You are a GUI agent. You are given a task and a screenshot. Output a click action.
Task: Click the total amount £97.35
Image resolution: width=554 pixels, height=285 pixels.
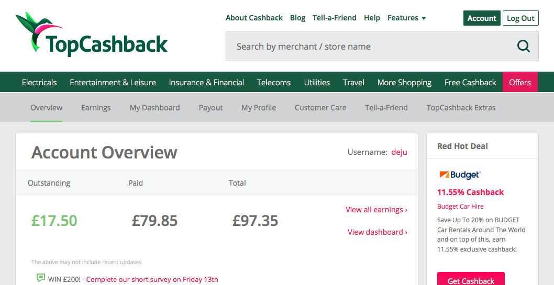[255, 221]
